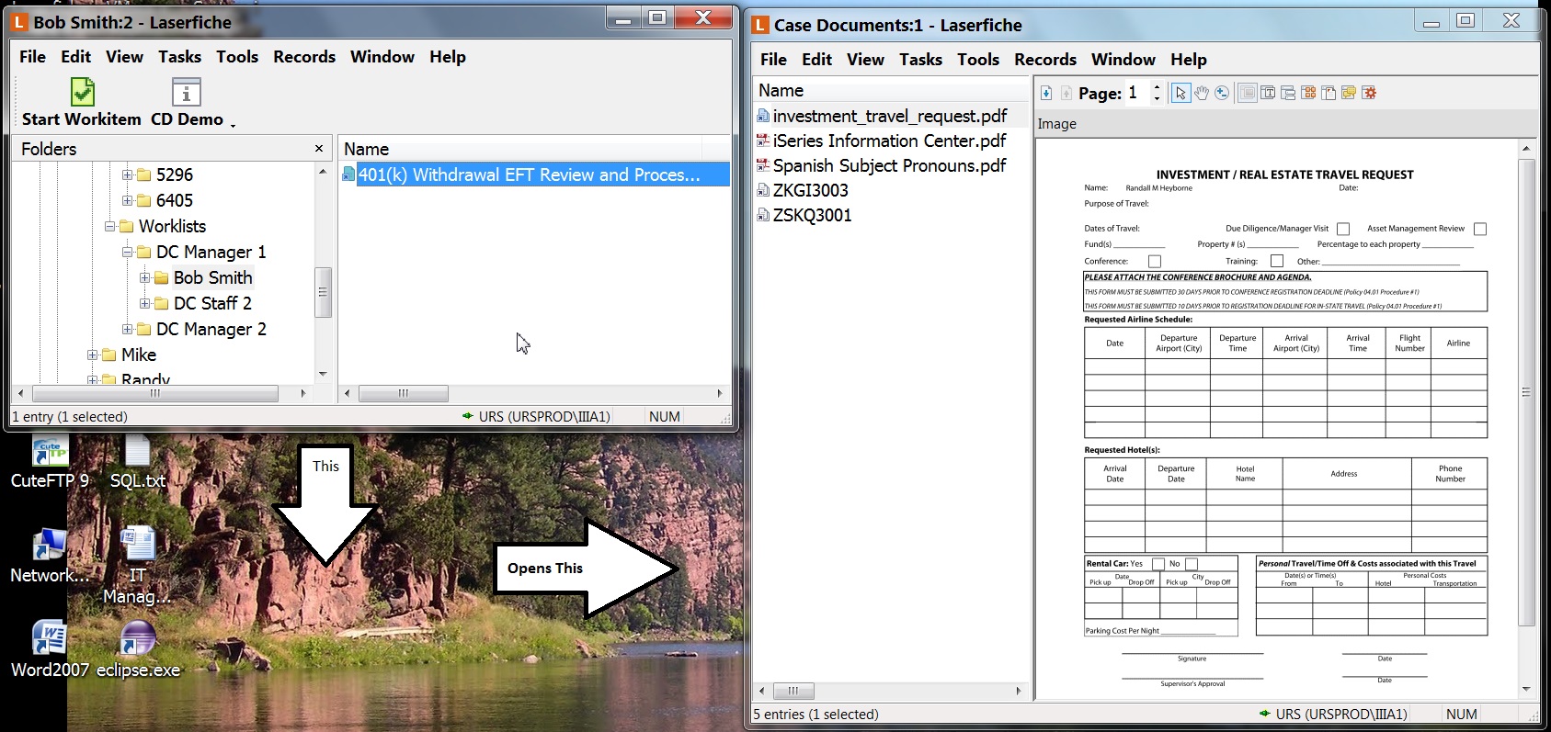
Task: Collapse the Worklists folder node
Action: coord(110,226)
